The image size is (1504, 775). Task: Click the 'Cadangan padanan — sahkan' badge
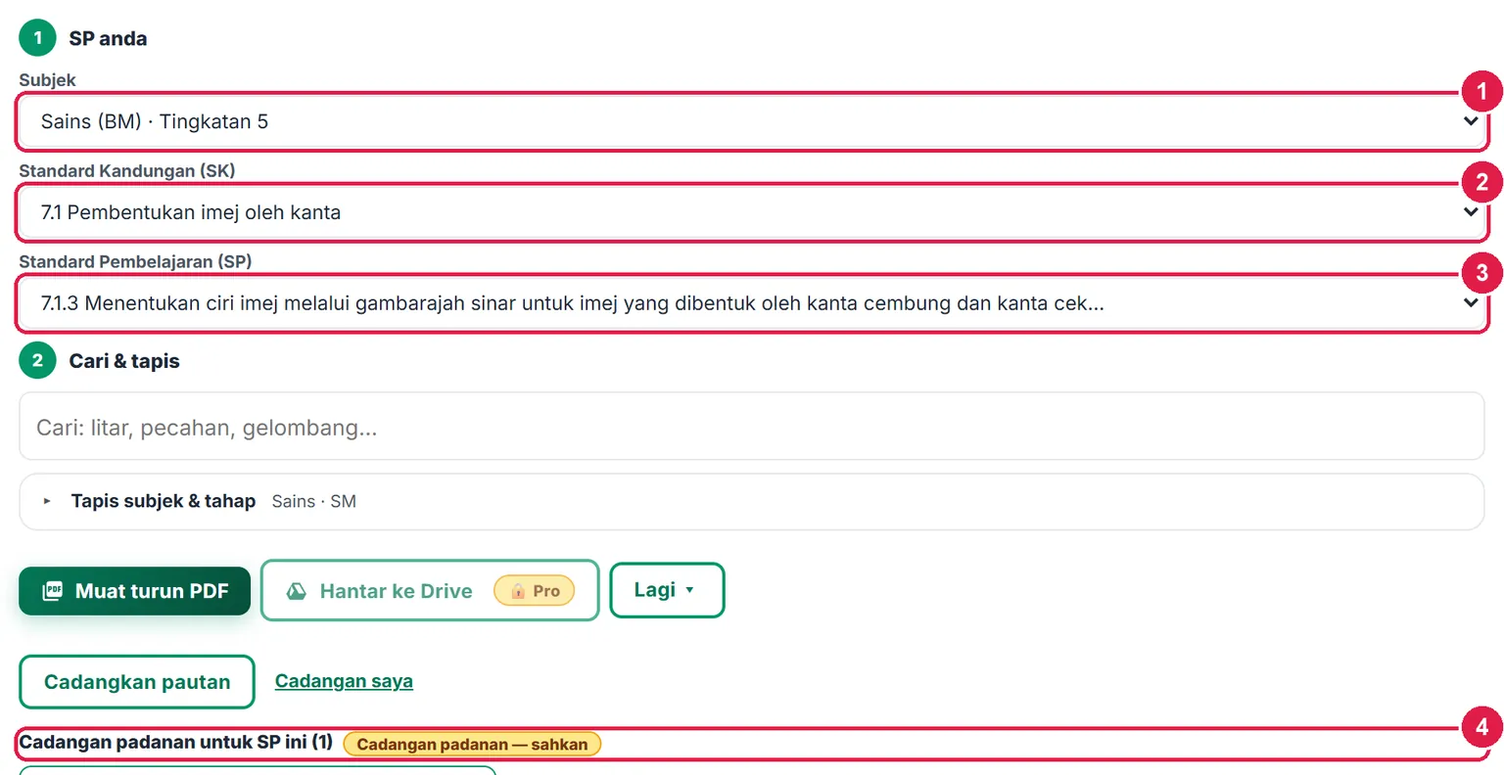(x=472, y=745)
